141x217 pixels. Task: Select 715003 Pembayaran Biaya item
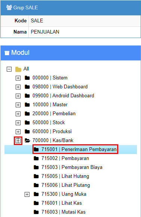coord(72,167)
